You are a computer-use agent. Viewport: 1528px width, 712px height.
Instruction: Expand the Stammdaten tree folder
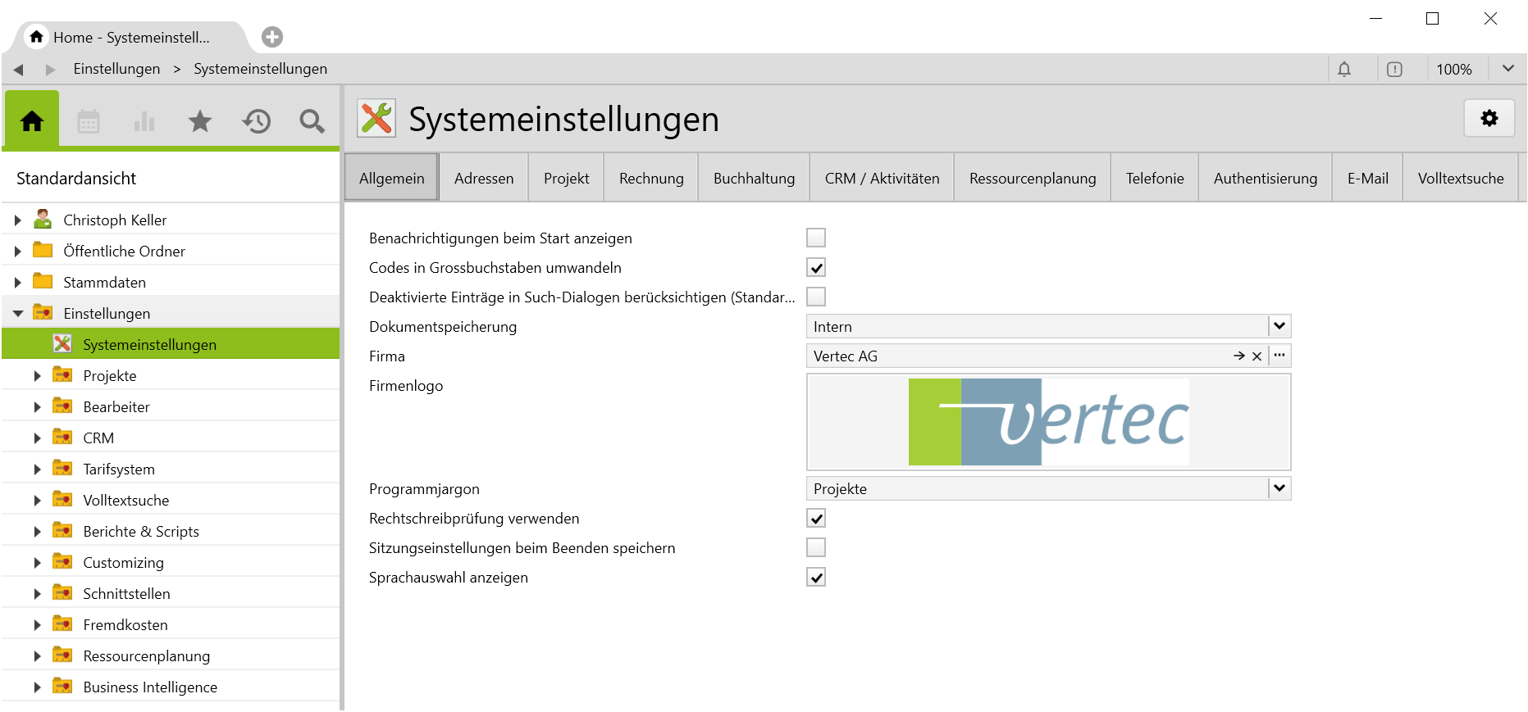[18, 283]
